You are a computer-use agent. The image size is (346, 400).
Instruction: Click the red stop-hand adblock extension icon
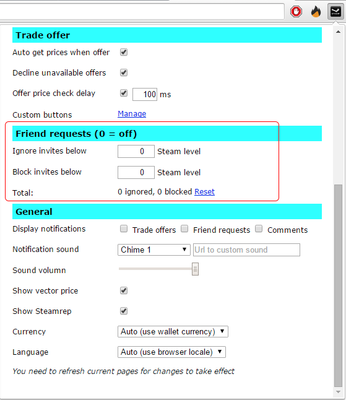coord(296,12)
